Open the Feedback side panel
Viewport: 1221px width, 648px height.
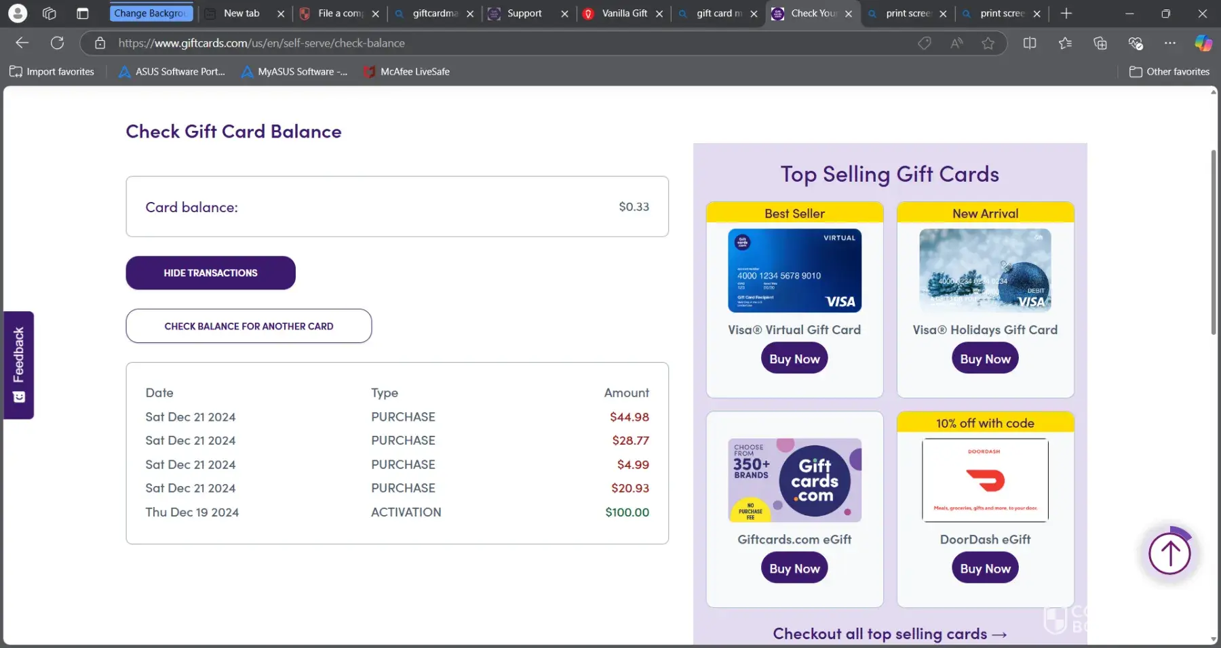pyautogui.click(x=18, y=365)
